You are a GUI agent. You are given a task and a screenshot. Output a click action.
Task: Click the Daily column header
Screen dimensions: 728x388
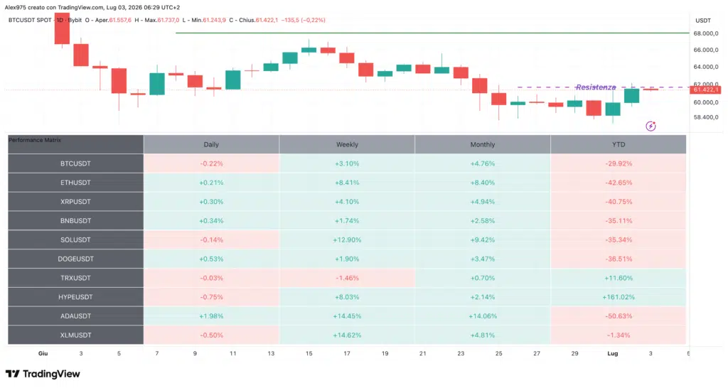point(211,144)
